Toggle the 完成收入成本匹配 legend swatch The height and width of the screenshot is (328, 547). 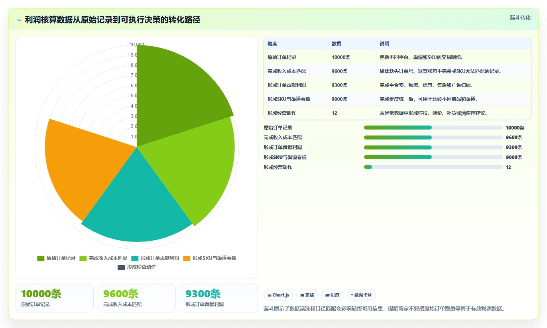click(x=83, y=258)
